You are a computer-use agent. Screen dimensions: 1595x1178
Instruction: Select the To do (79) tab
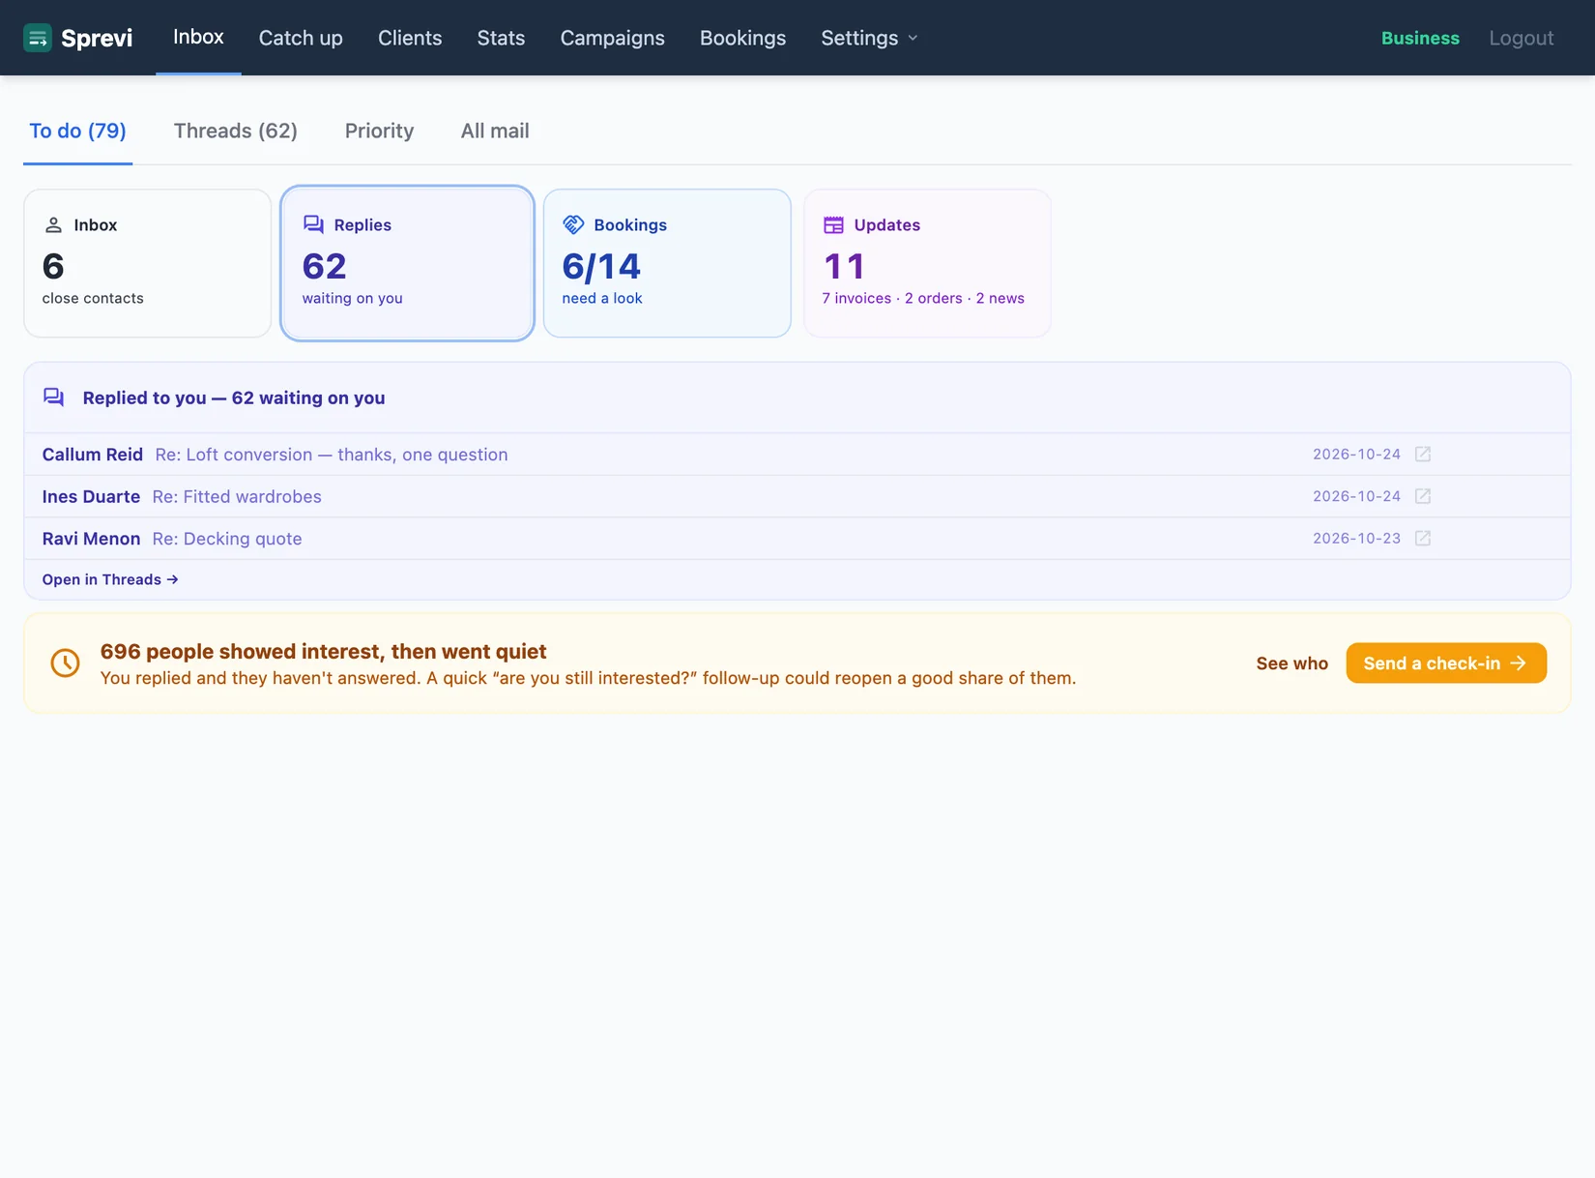[77, 131]
